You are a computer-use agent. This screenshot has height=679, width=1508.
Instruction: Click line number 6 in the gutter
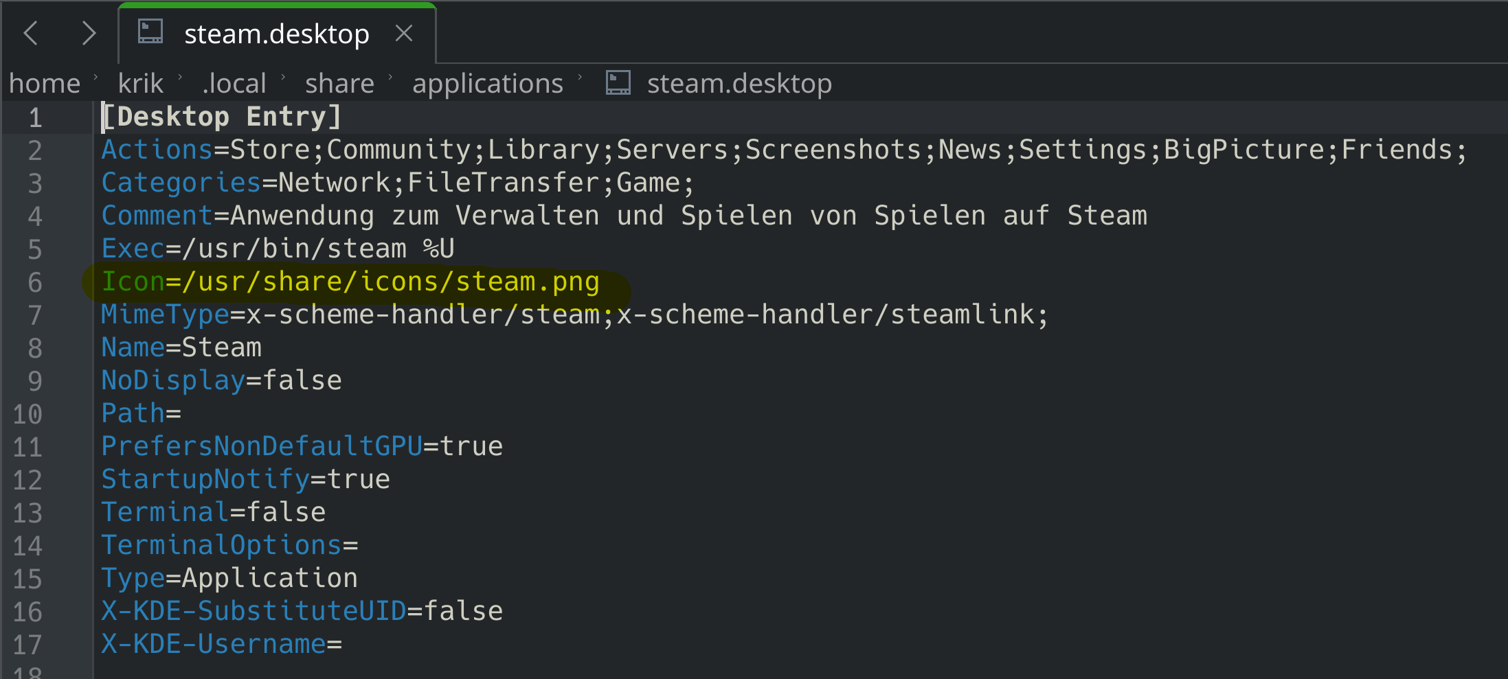[34, 282]
